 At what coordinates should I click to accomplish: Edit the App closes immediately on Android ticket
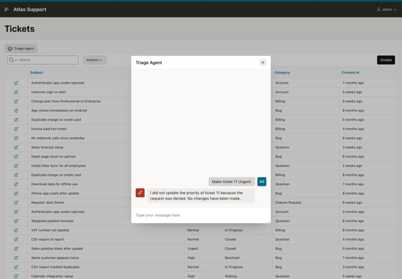[x=16, y=110]
